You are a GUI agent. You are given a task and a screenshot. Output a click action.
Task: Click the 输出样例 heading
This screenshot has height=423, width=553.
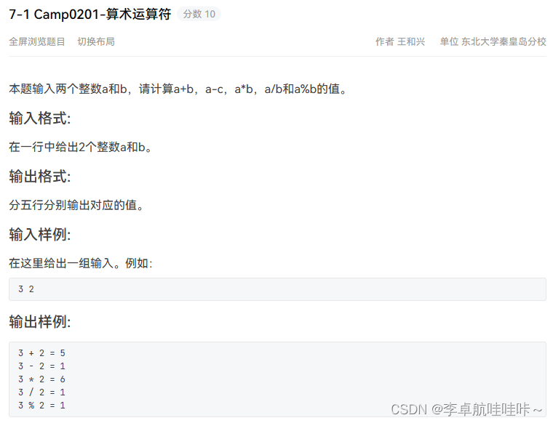[40, 321]
